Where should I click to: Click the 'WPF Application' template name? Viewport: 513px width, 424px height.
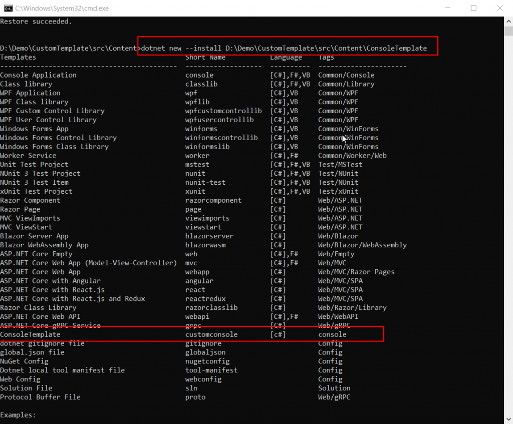30,93
